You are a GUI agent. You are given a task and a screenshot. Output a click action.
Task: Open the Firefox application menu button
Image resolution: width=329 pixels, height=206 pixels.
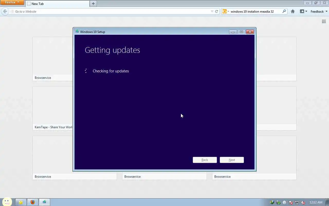(x=12, y=3)
